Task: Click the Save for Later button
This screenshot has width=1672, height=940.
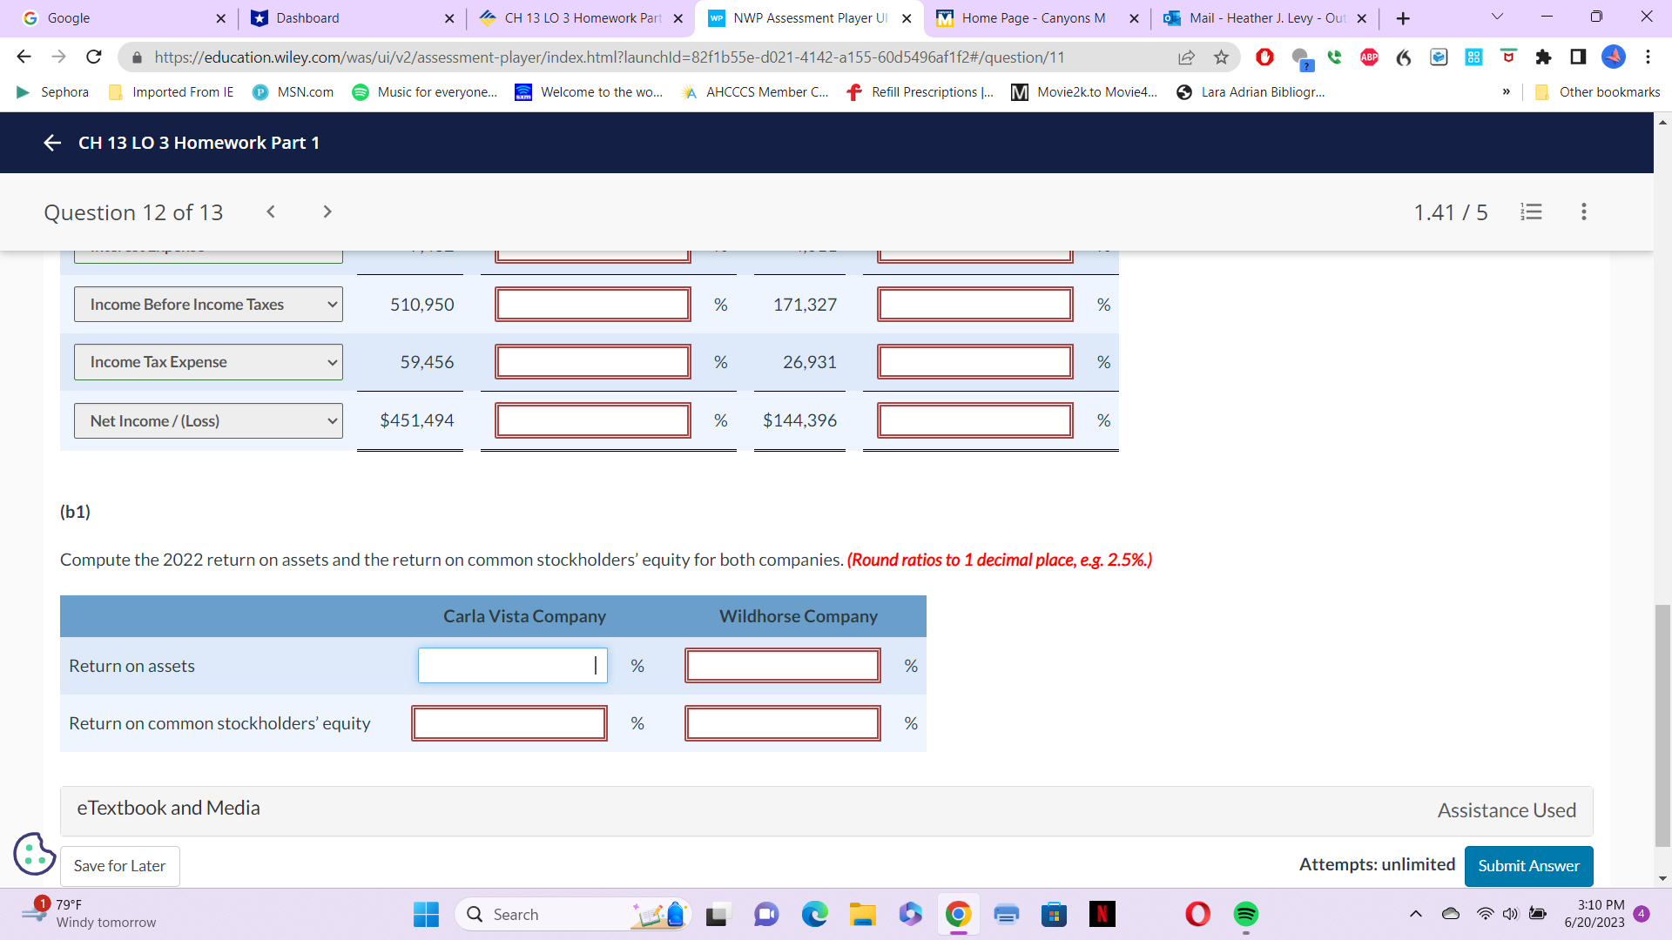Action: 120,866
